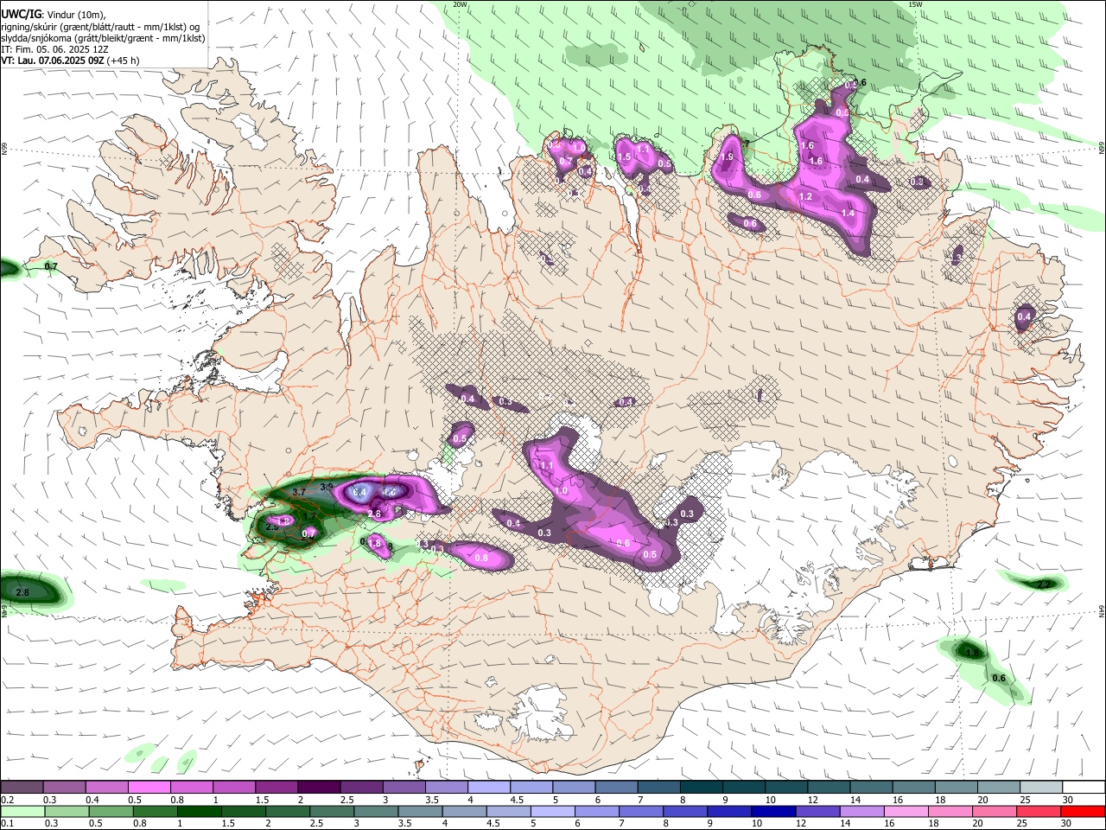Image resolution: width=1106 pixels, height=830 pixels.
Task: Click the '0.1' label in the lower legend row
Action: pos(7,824)
